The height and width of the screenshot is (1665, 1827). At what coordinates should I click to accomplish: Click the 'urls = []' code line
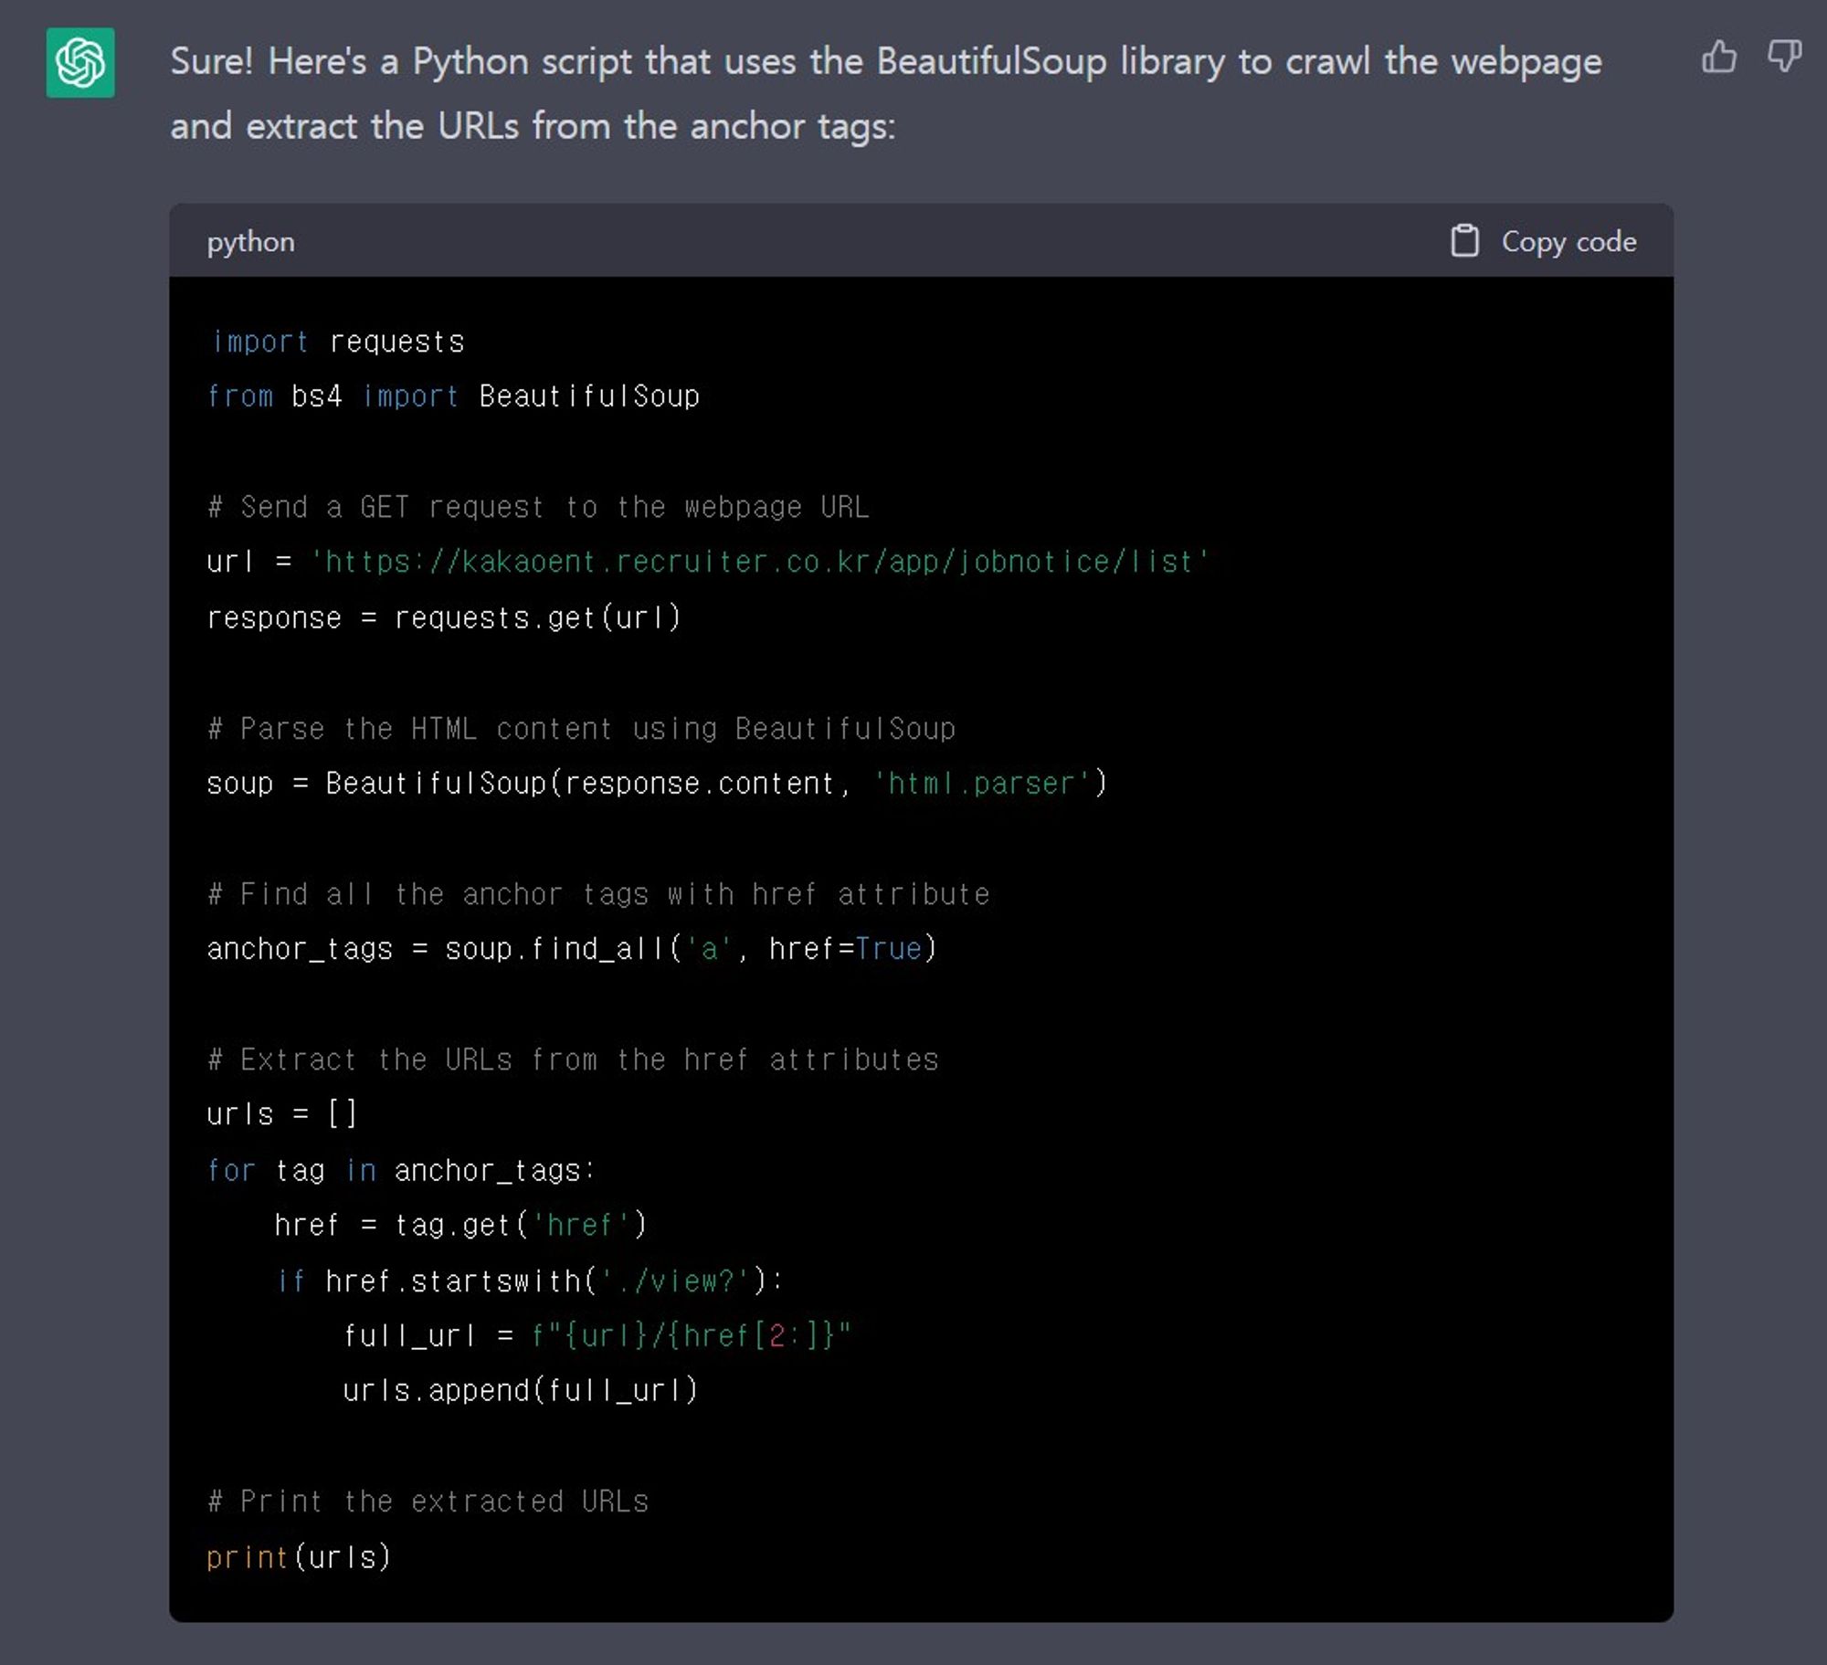(x=281, y=1114)
